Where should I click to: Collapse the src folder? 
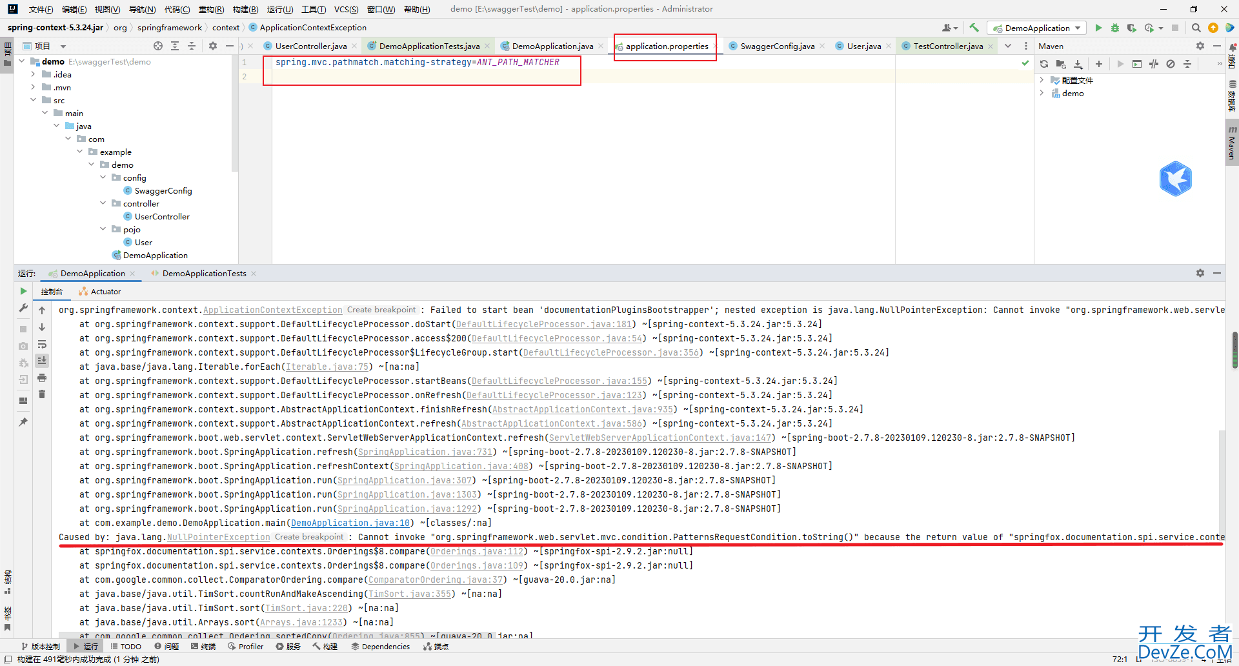click(34, 100)
